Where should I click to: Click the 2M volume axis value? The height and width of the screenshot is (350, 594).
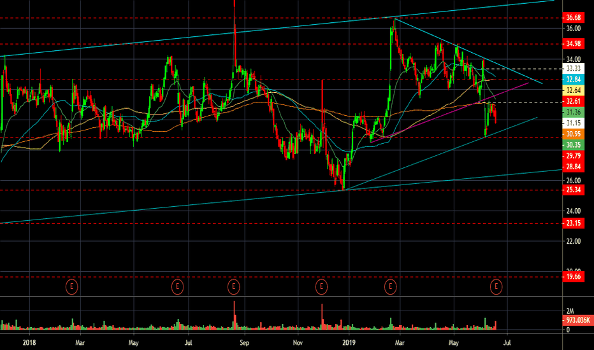click(x=570, y=311)
